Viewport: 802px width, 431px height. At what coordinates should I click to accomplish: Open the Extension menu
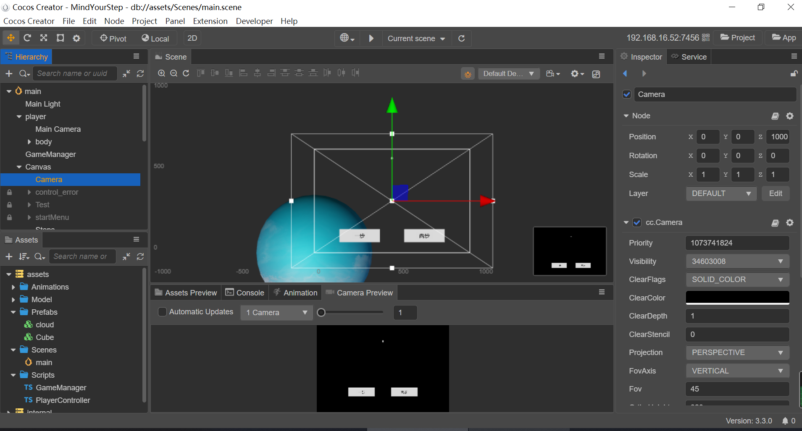(210, 21)
